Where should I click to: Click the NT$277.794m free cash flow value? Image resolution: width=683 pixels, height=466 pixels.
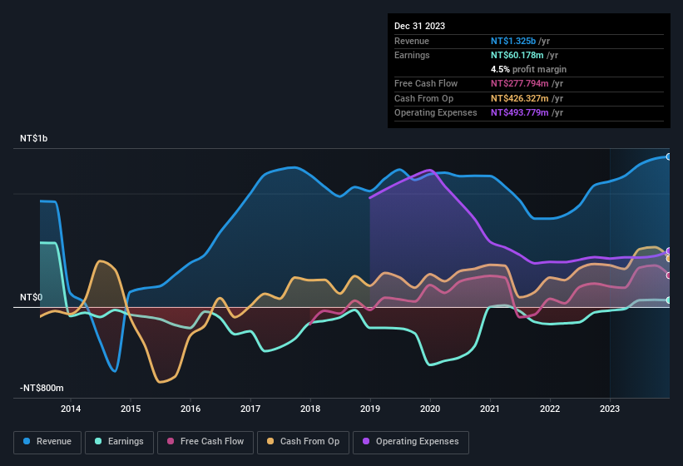520,83
